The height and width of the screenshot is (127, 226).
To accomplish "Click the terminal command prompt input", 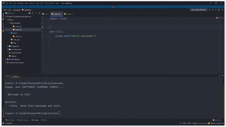I will pos(59,113).
